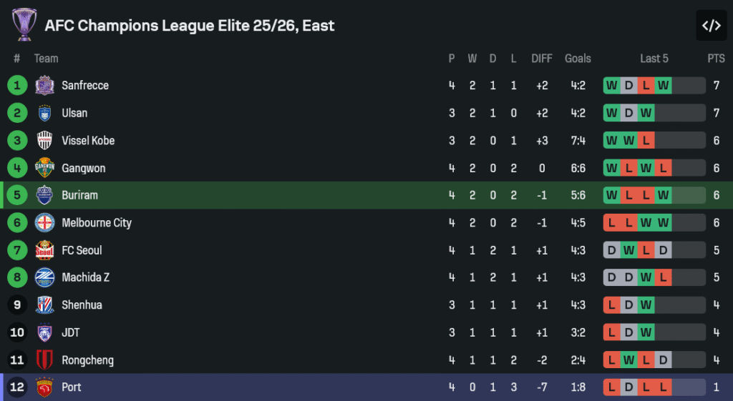Click the DIFF column header
Viewport: 733px width, 401px height.
(541, 59)
